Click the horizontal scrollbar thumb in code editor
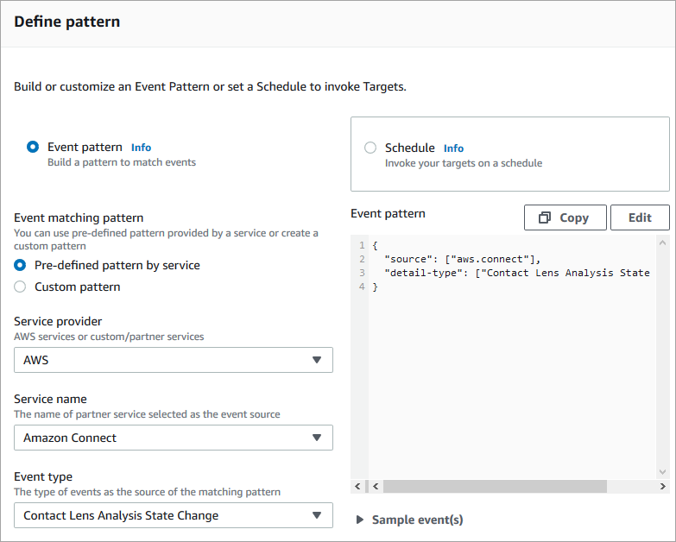 pyautogui.click(x=494, y=487)
